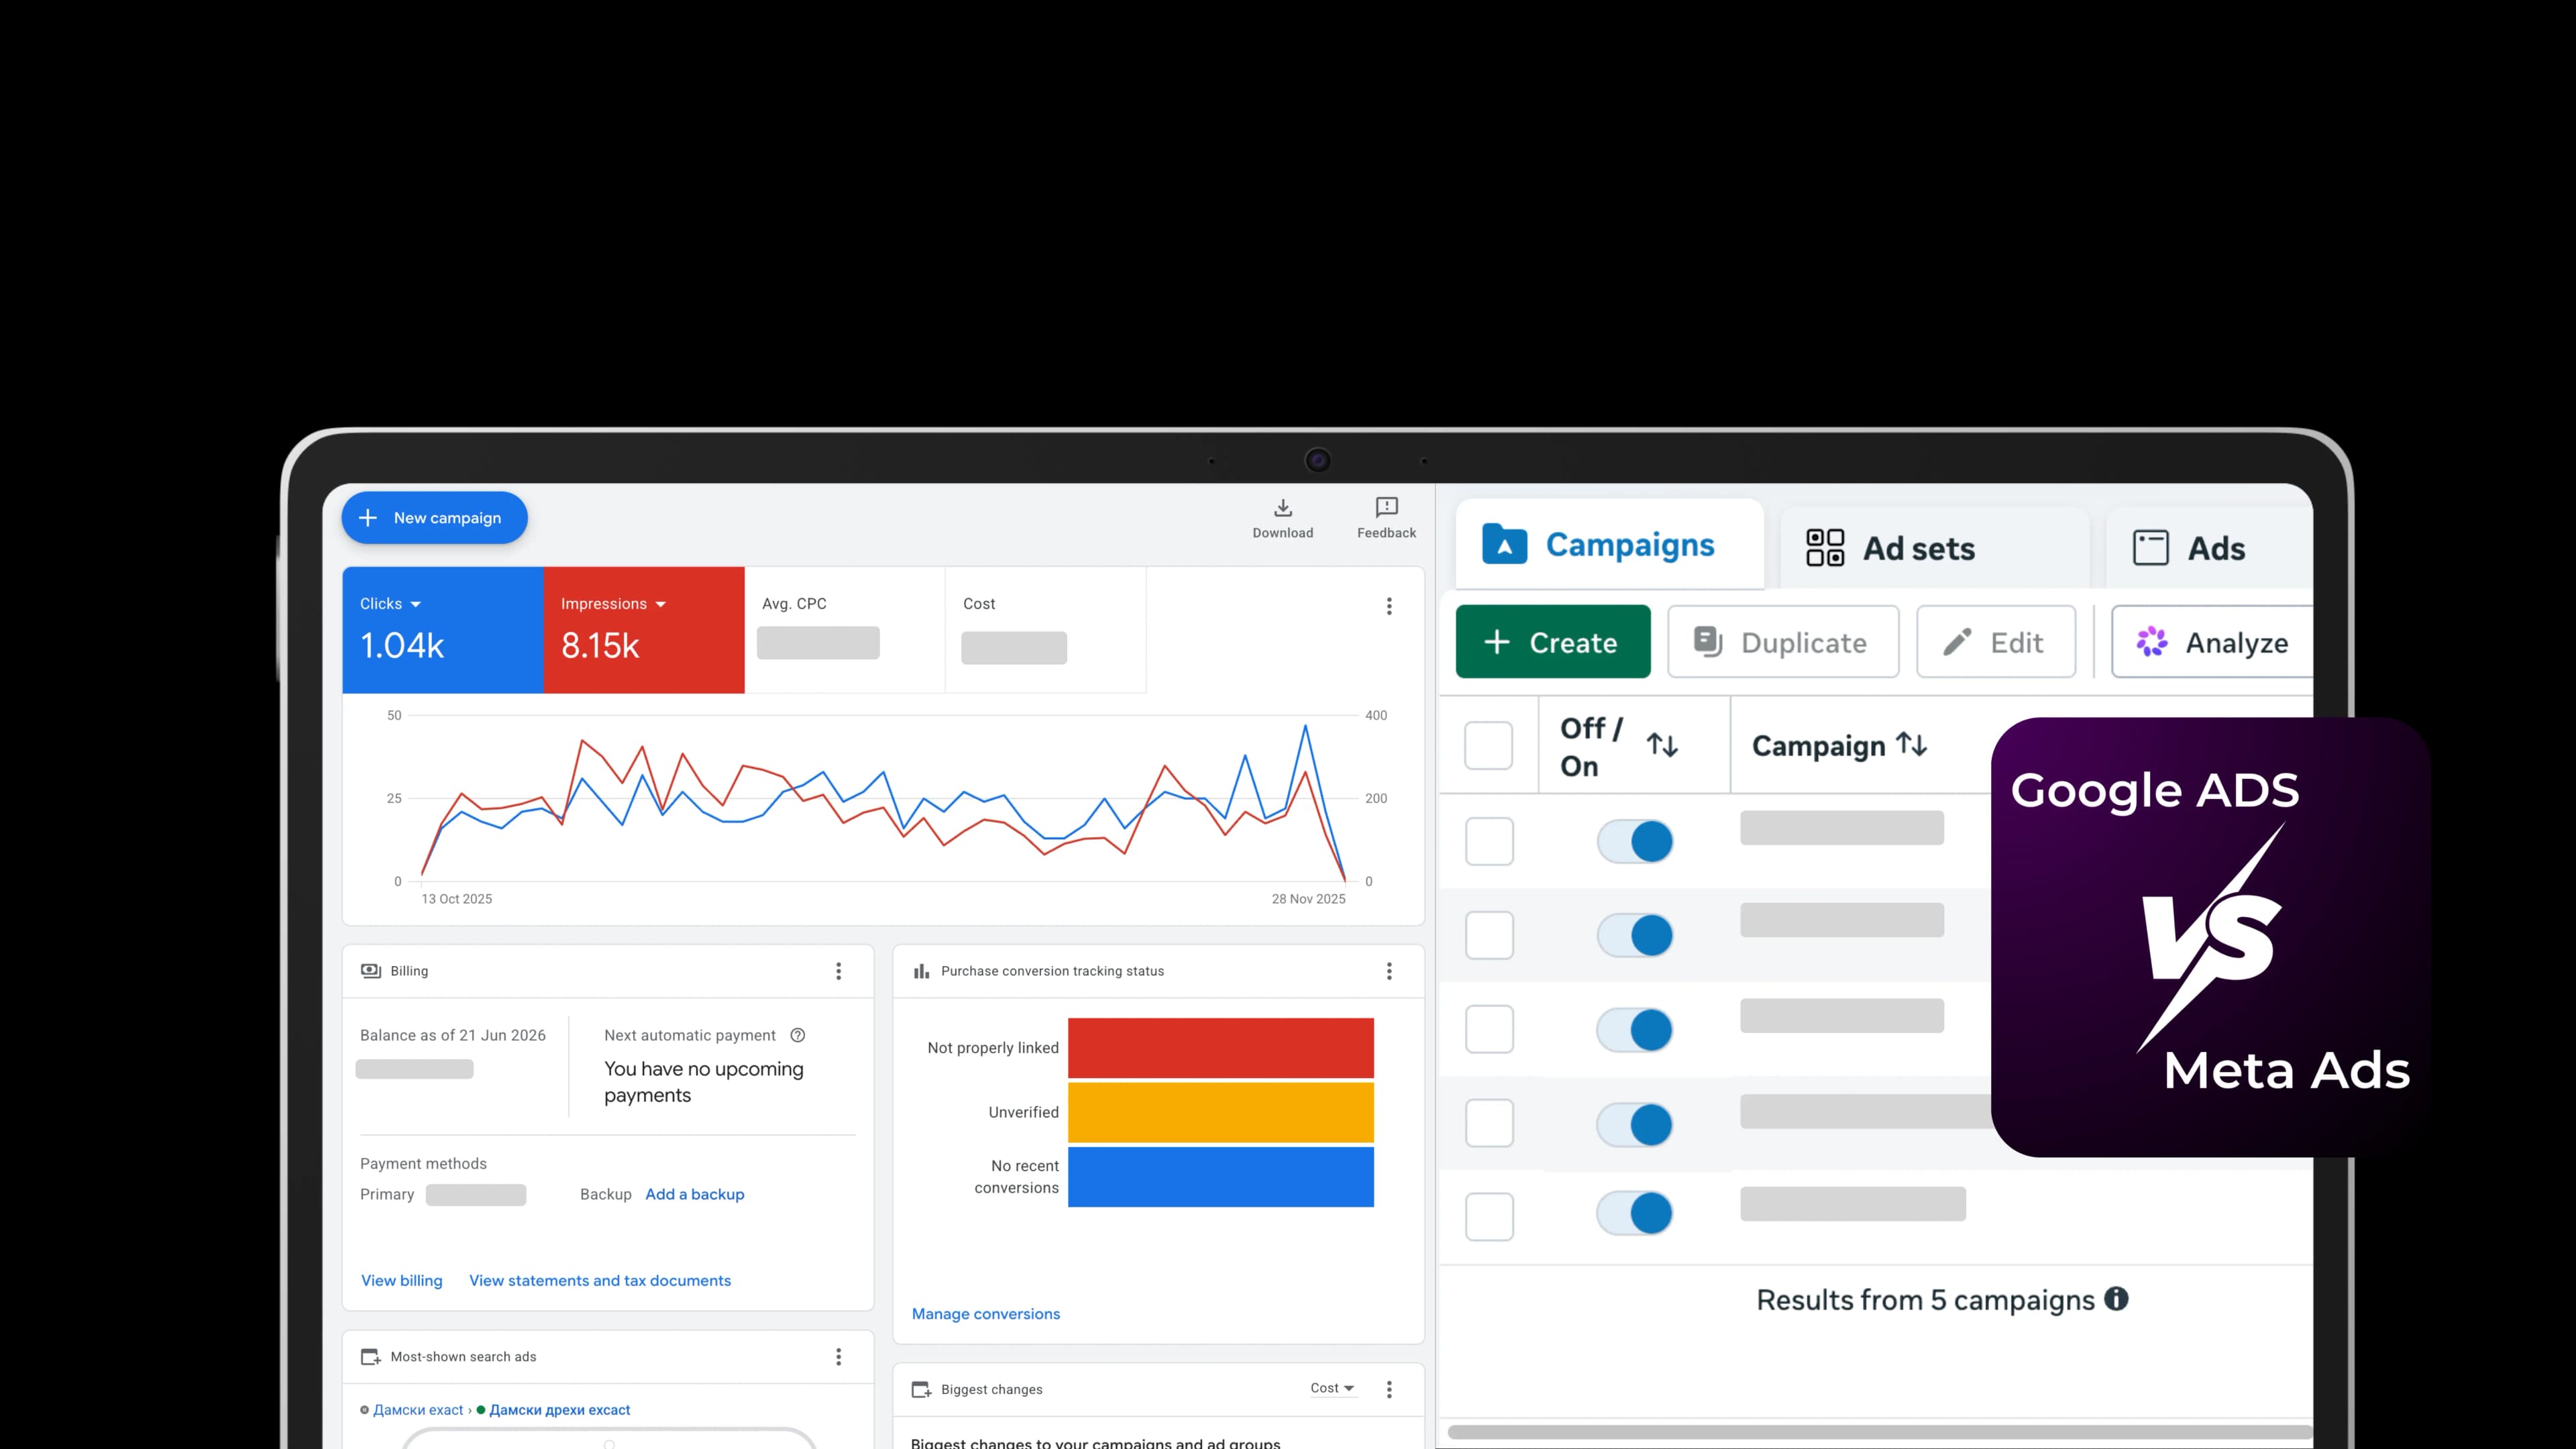Open the Biggest changes three-dot menu

click(x=1389, y=1389)
